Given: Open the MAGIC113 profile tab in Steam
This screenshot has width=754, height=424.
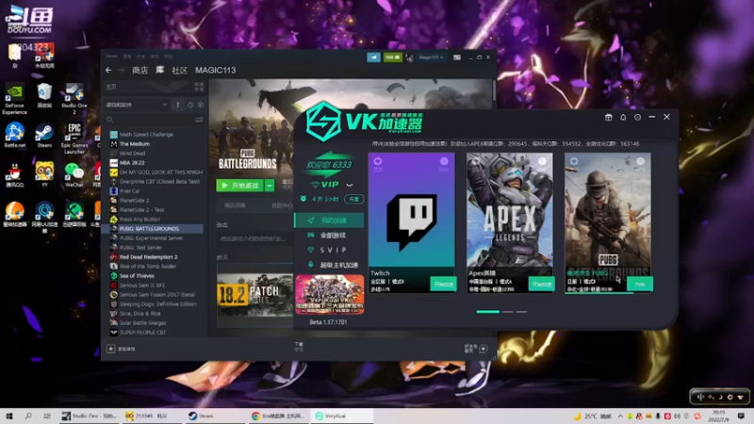Looking at the screenshot, I should pyautogui.click(x=216, y=70).
